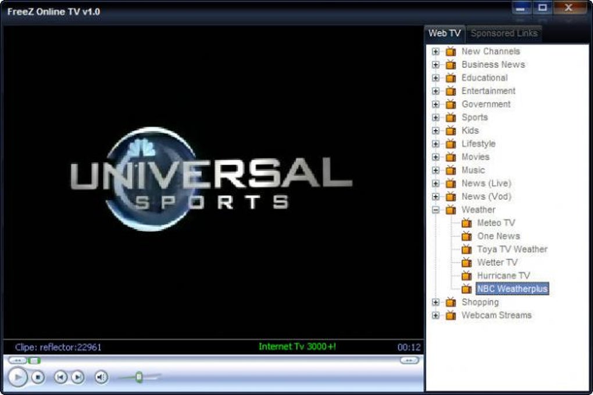The height and width of the screenshot is (395, 593).
Task: Select the NBC Weatherplus channel
Action: tap(512, 289)
